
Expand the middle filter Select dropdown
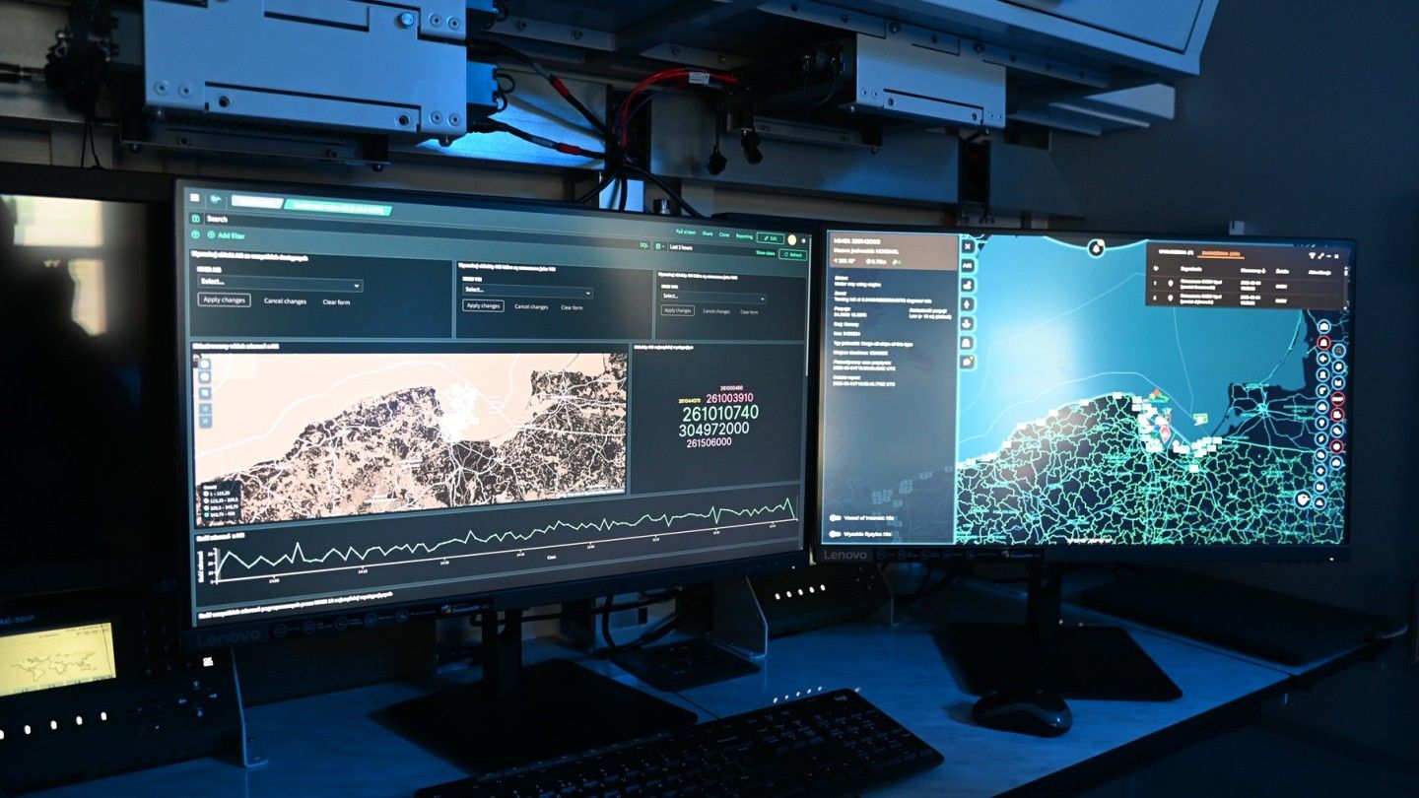(527, 293)
